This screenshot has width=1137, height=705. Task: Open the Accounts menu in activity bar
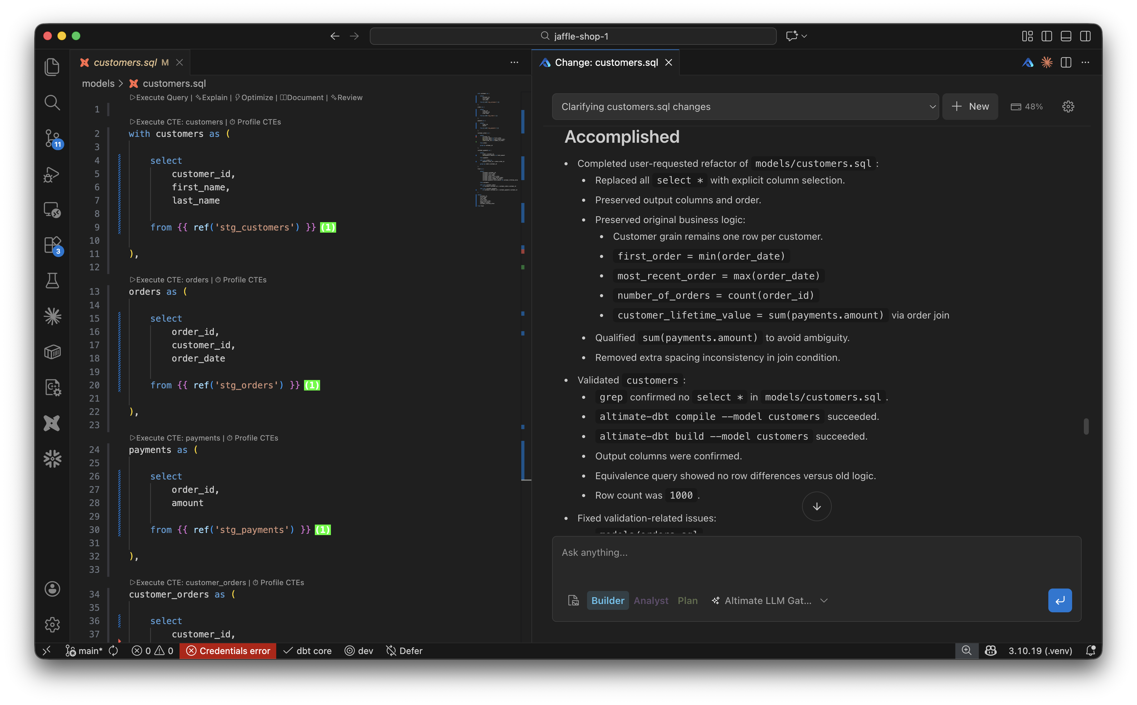52,589
